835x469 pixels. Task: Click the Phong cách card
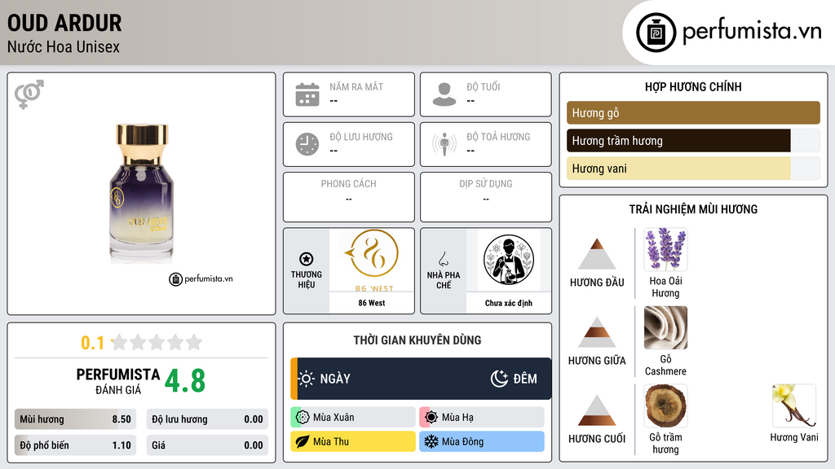coord(349,197)
